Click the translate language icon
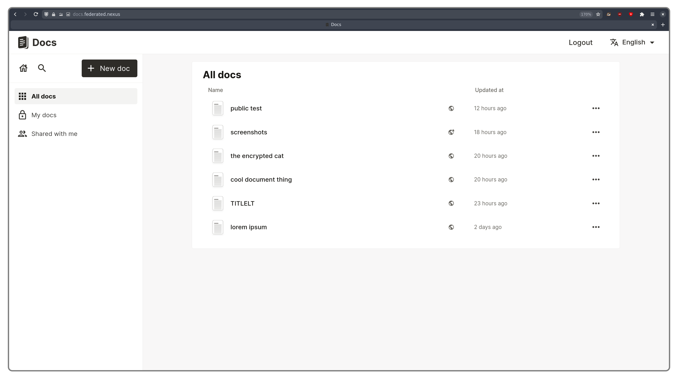This screenshot has width=678, height=380. pyautogui.click(x=614, y=42)
